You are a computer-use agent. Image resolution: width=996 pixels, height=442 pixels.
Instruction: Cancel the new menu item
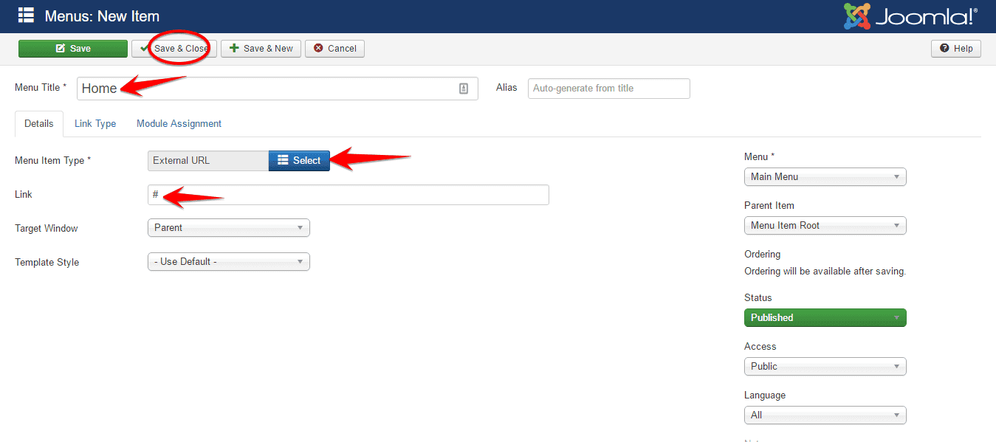pyautogui.click(x=334, y=49)
